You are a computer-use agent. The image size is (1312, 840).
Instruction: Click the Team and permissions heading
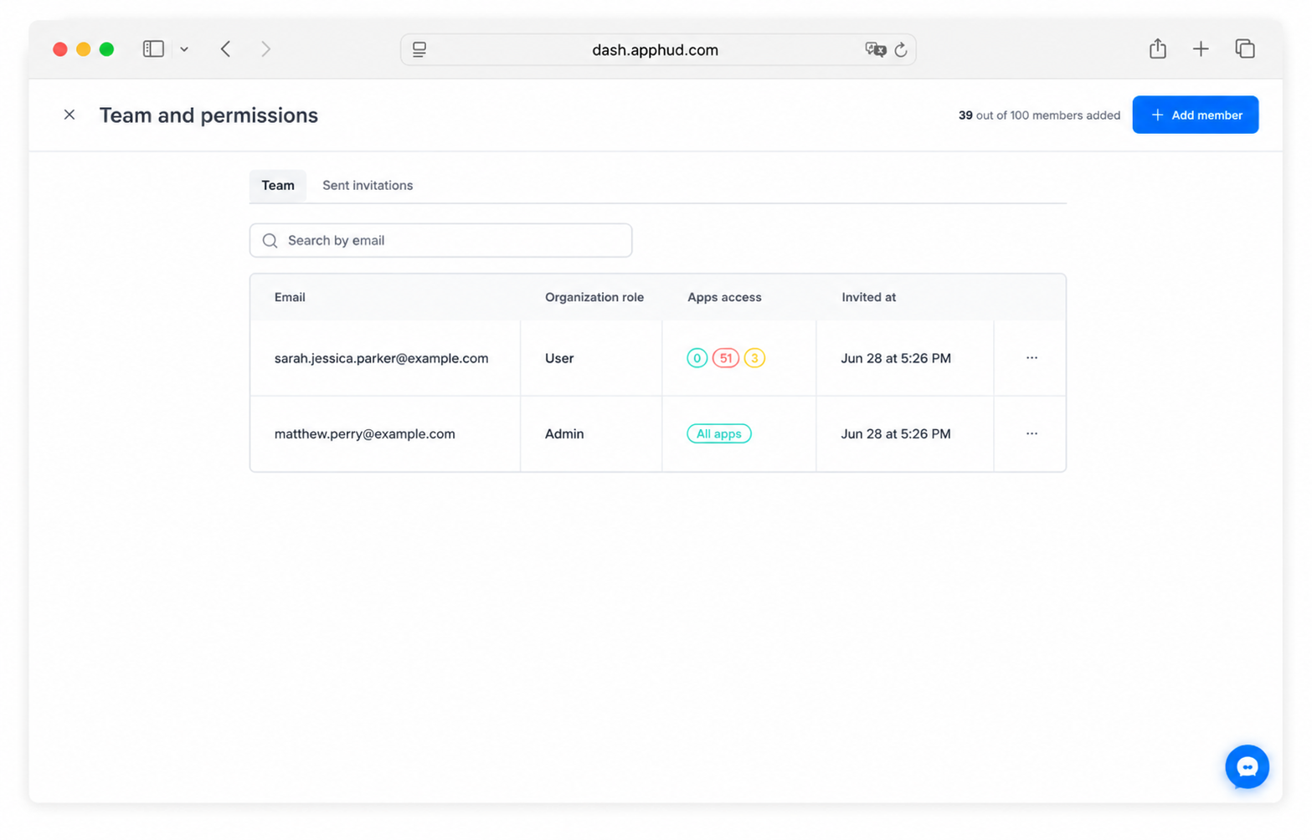click(208, 115)
